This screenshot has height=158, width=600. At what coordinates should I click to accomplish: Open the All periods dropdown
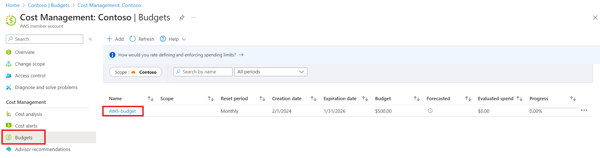[271, 72]
